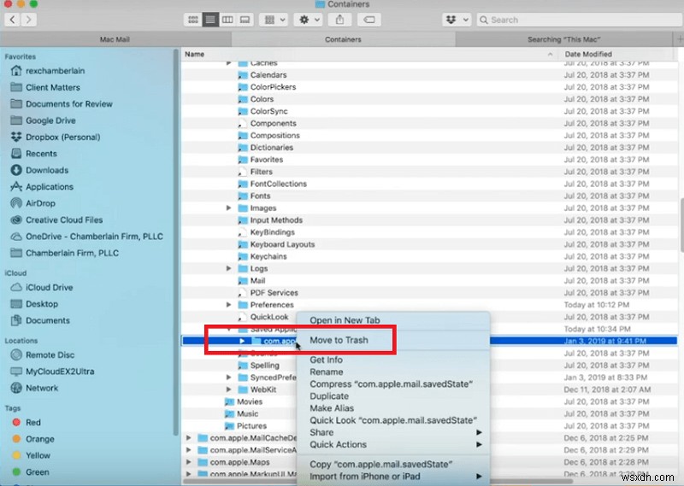Image resolution: width=684 pixels, height=486 pixels.
Task: Open Dropbox (Personal) in the sidebar
Action: click(62, 137)
